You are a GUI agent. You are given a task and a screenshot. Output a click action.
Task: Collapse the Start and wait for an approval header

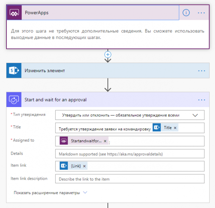(x=107, y=100)
